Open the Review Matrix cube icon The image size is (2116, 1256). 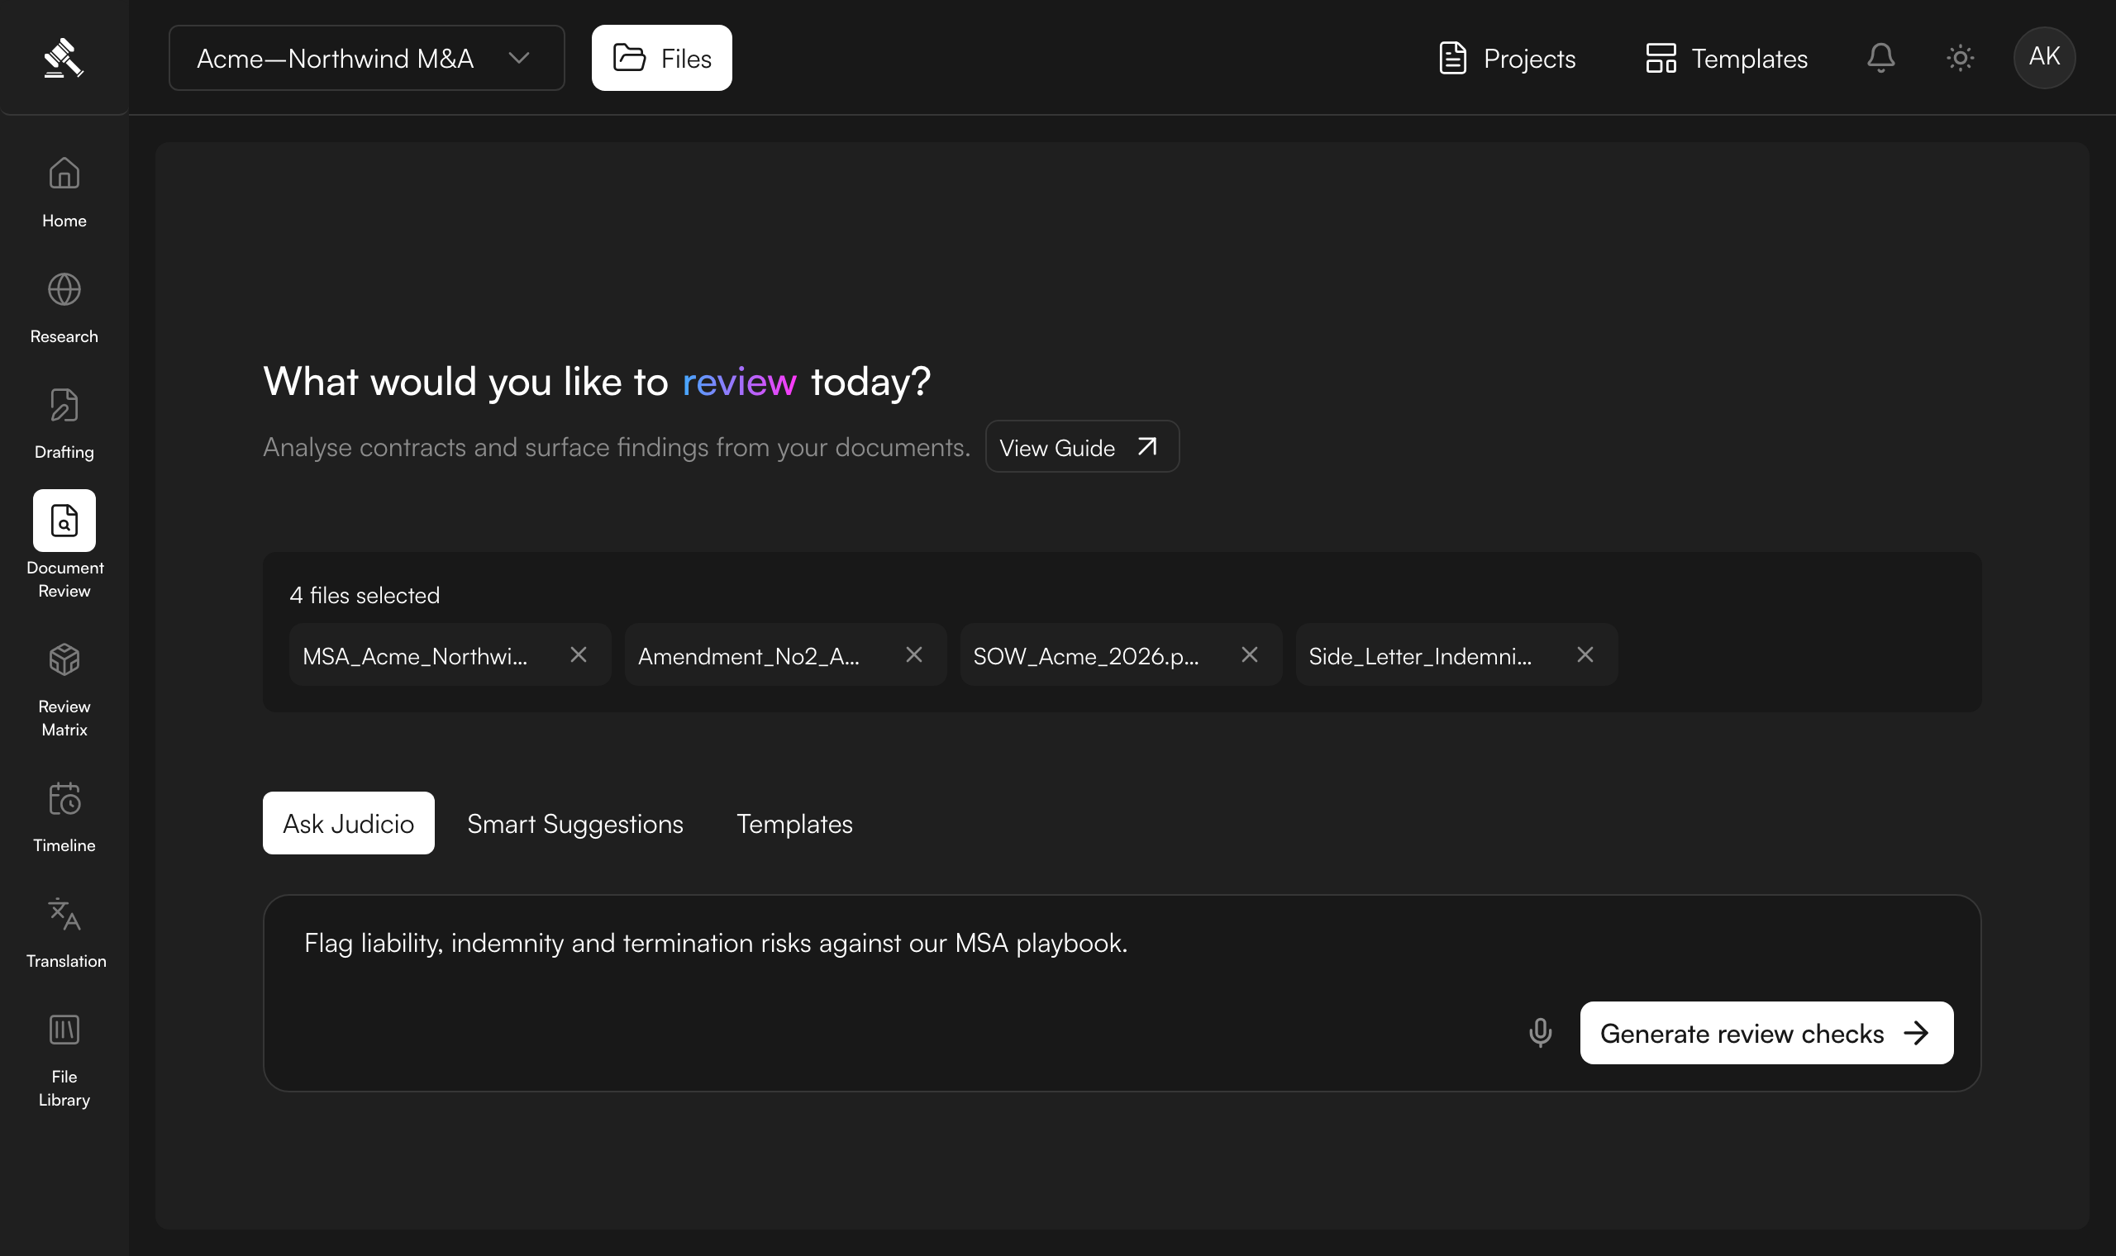pyautogui.click(x=64, y=659)
